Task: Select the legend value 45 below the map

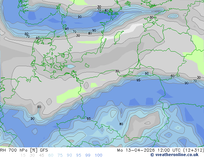Action: pyautogui.click(x=42, y=155)
